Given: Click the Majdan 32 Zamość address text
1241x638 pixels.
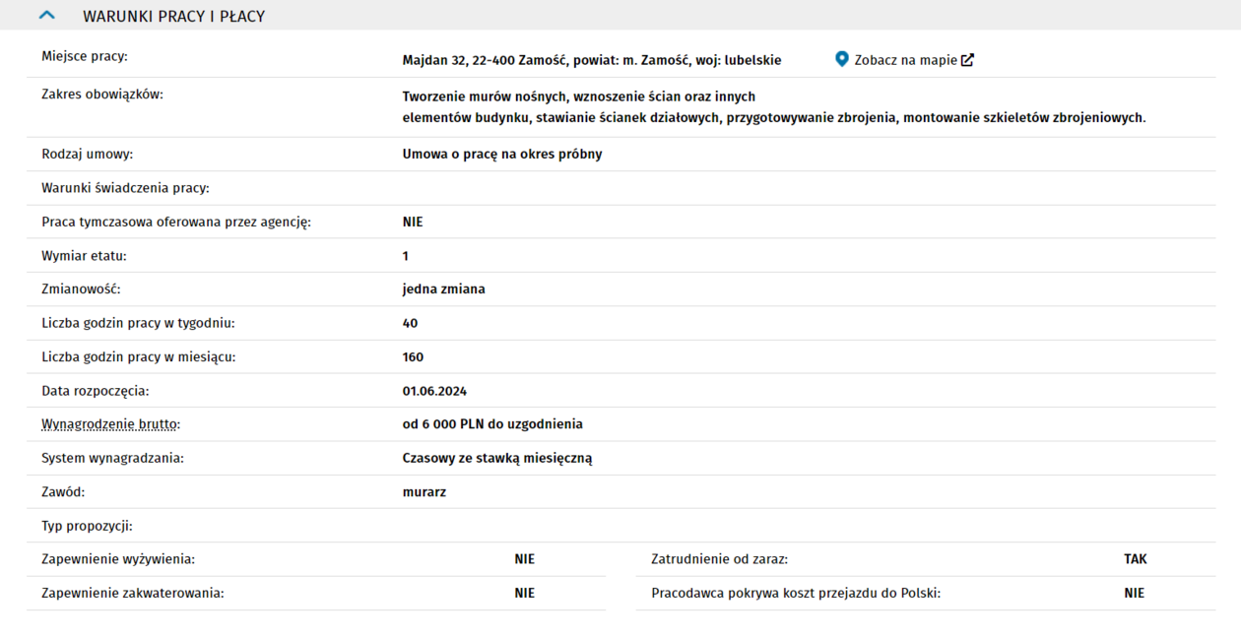Looking at the screenshot, I should [x=591, y=60].
